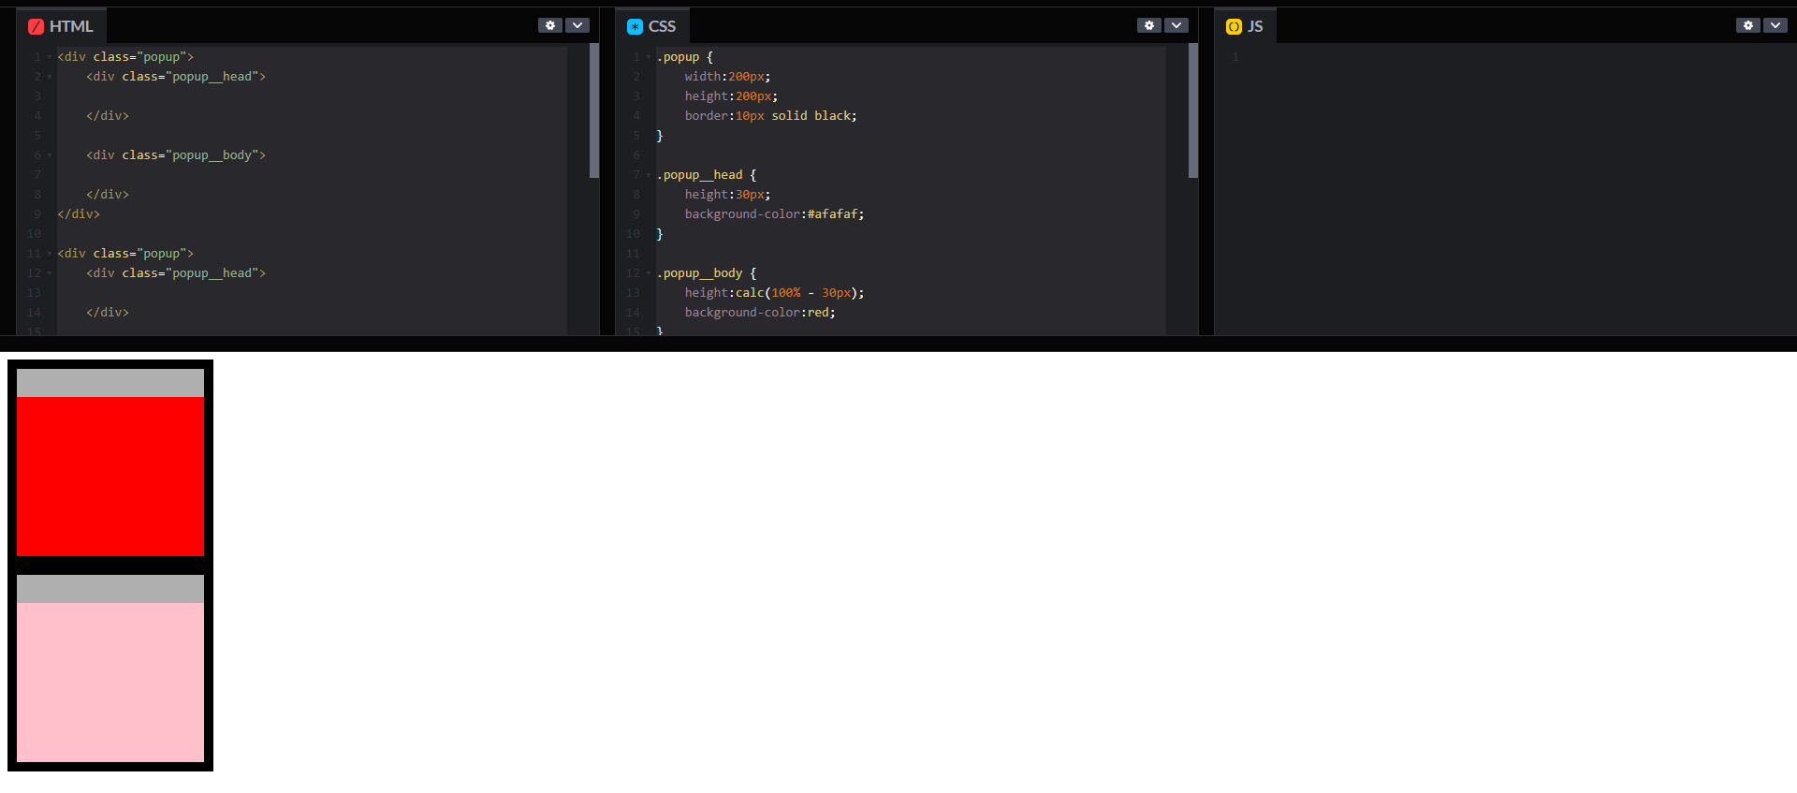Click closing '</div>' on HTML line 9
The image size is (1797, 793).
click(79, 214)
